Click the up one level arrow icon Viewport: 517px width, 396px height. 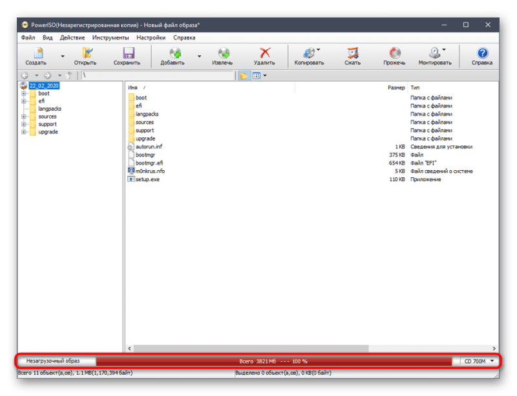click(69, 76)
